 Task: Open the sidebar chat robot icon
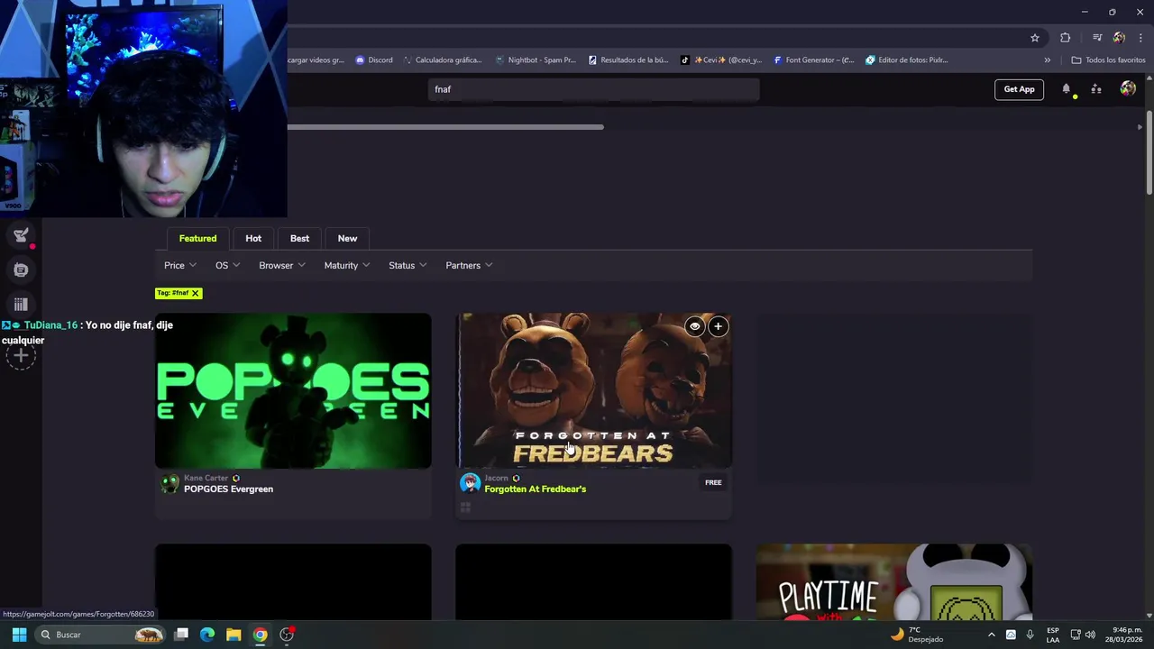coord(22,270)
